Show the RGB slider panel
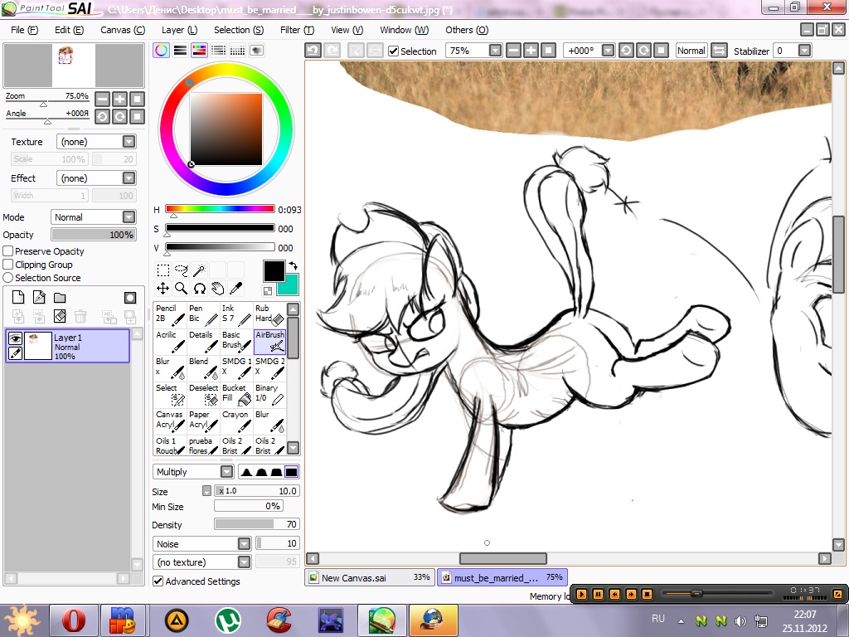Image resolution: width=849 pixels, height=637 pixels. (180, 51)
